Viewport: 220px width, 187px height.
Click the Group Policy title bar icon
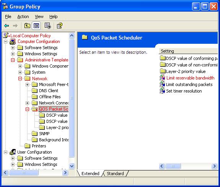[x=5, y=7]
